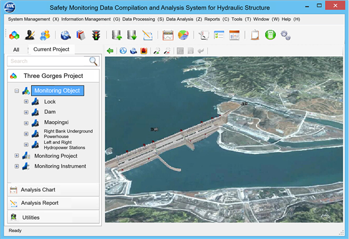Click the blue globe icon in map toolbar
The width and height of the screenshot is (349, 239).
pos(123,51)
